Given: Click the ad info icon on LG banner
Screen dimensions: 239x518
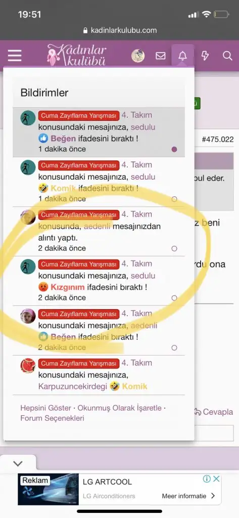Looking at the screenshot, I should click(207, 479).
